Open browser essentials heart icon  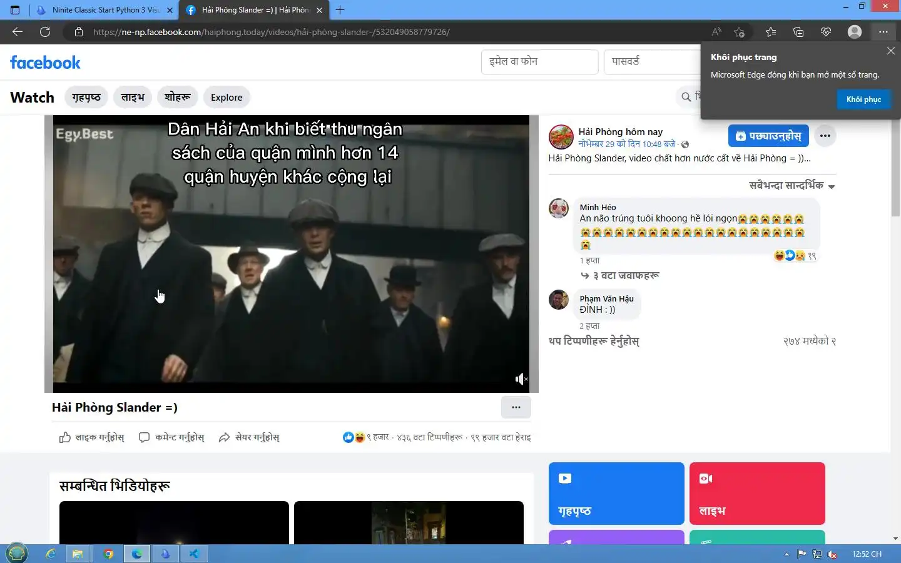click(826, 32)
